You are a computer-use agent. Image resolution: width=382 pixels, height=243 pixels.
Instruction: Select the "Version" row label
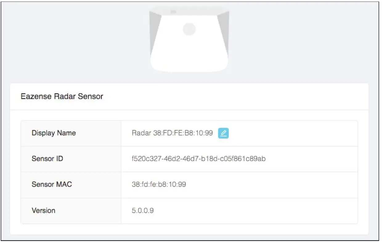click(x=43, y=211)
